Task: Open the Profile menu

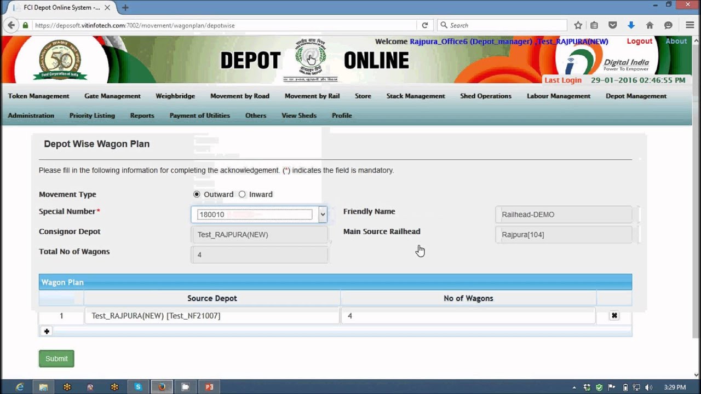Action: click(342, 115)
